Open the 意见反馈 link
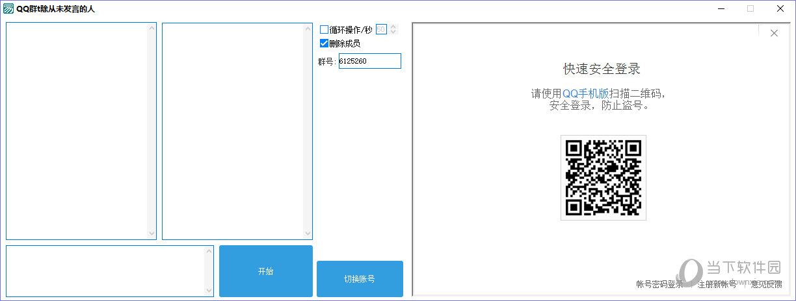Image resolution: width=796 pixels, height=301 pixels. coord(767,284)
